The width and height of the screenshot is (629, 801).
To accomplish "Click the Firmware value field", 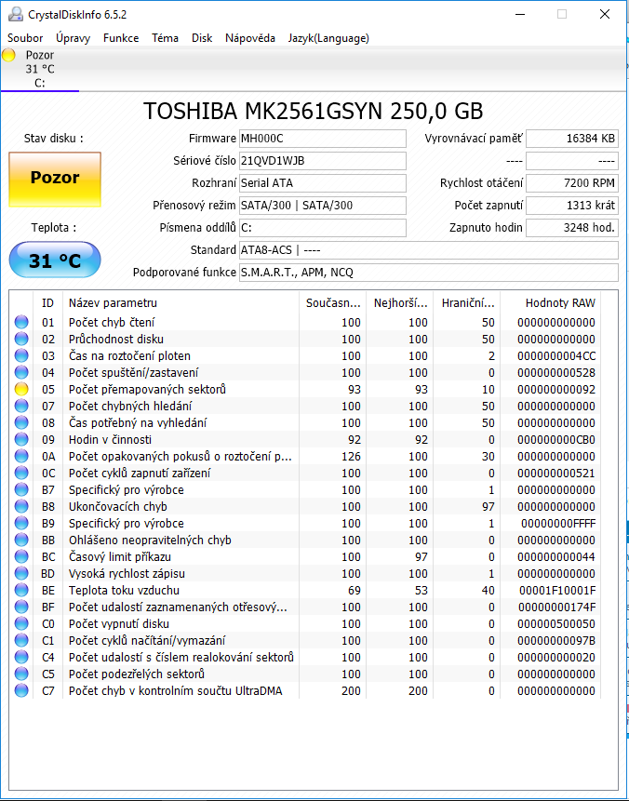I will click(x=322, y=139).
